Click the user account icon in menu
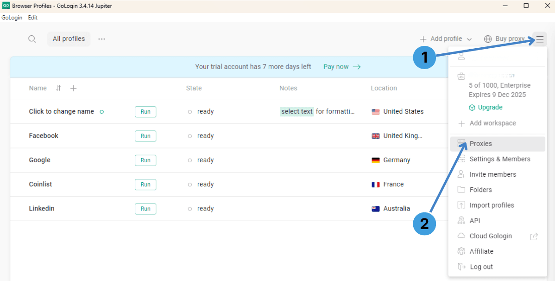 (461, 56)
